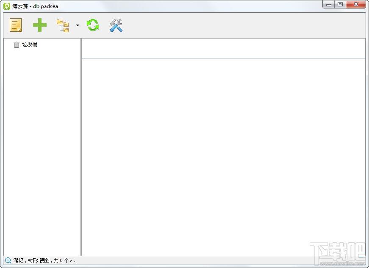Open the 海云笺 app logo window menu
This screenshot has height=268, width=369.
click(x=7, y=6)
